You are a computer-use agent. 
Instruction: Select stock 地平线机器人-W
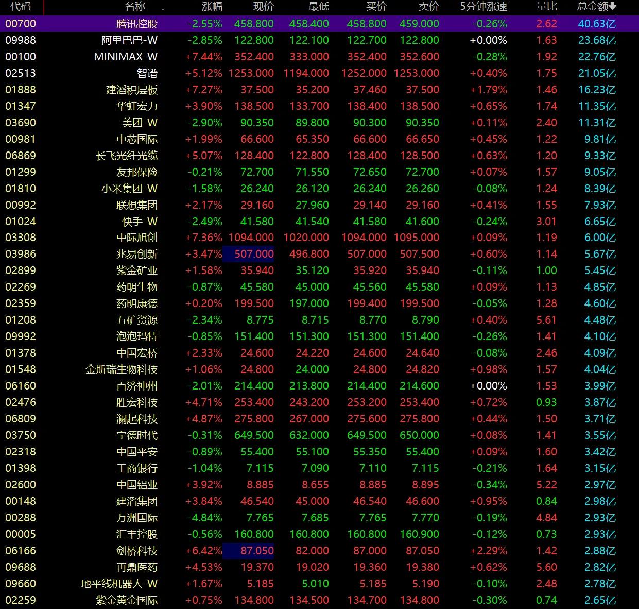point(119,584)
